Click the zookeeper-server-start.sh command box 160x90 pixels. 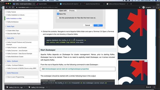point(78,69)
